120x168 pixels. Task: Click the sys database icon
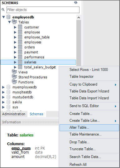[8, 107]
